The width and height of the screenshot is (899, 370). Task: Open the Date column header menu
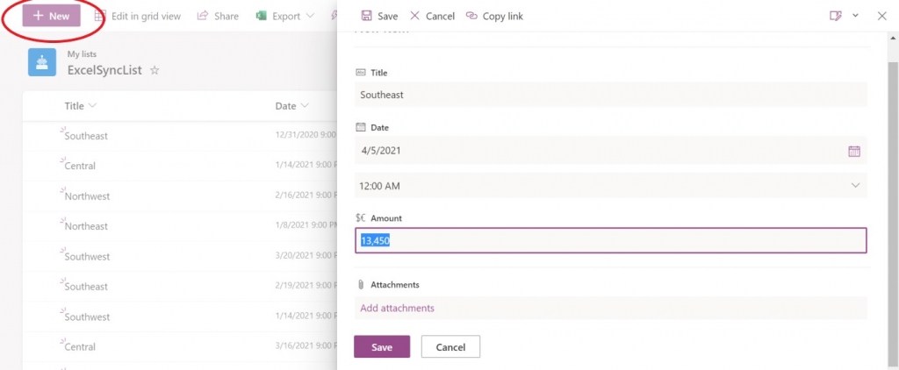[x=291, y=106]
